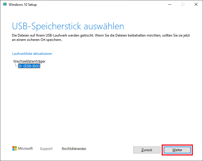Click the Microsoft wordmark next to the logo

click(25, 149)
